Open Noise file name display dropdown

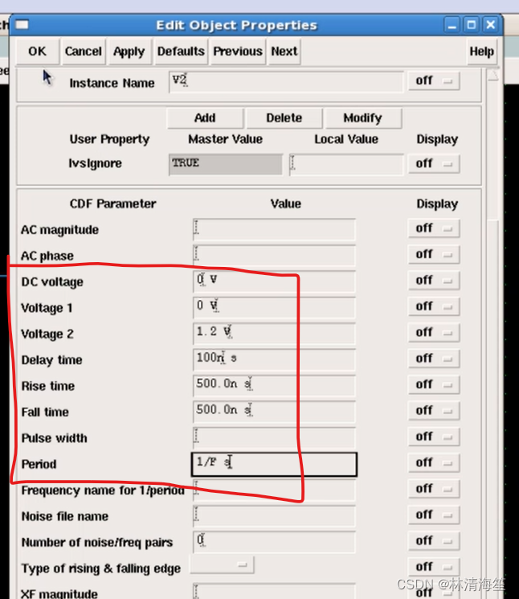pos(434,515)
